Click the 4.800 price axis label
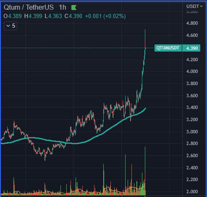The height and width of the screenshot is (197, 207). click(x=192, y=23)
